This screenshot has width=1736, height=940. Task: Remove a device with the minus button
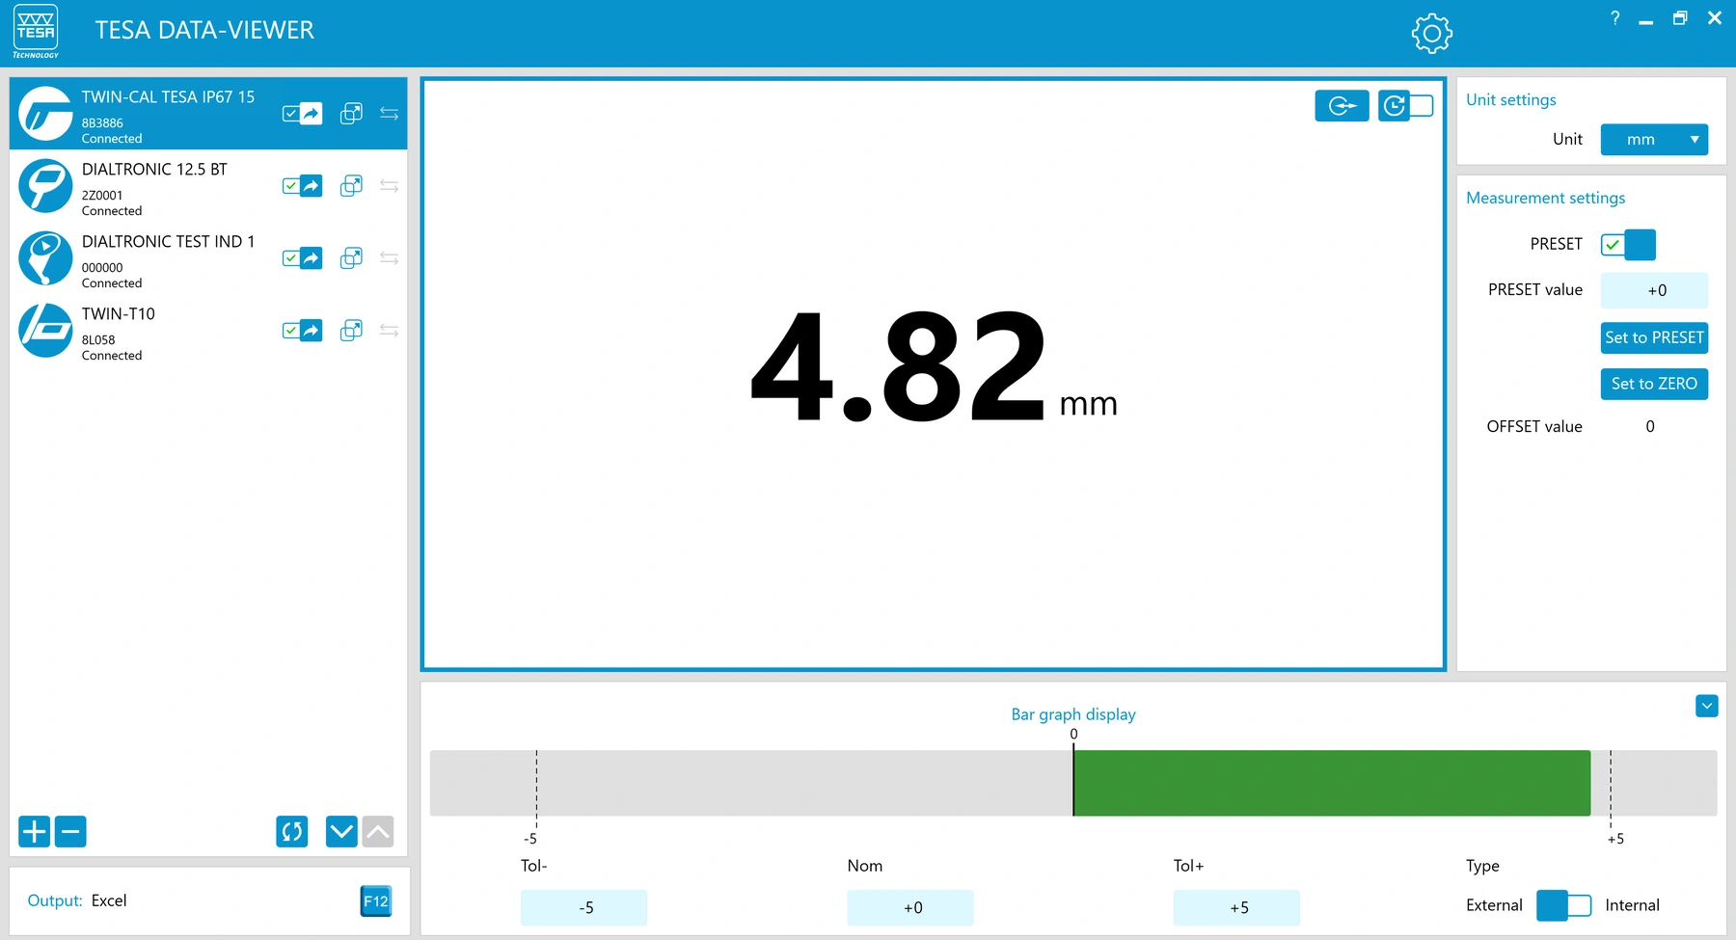[x=70, y=831]
